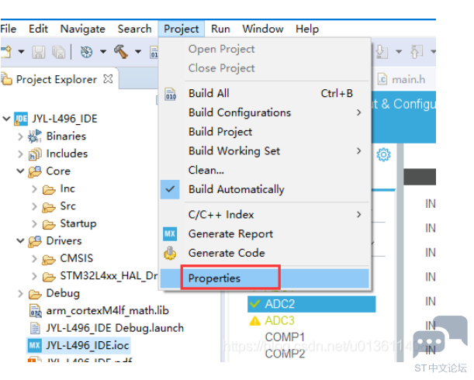The width and height of the screenshot is (474, 380).
Task: Click the Save All toolbar icon
Action: (x=59, y=52)
